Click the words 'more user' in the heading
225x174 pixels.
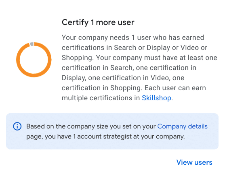(x=115, y=23)
